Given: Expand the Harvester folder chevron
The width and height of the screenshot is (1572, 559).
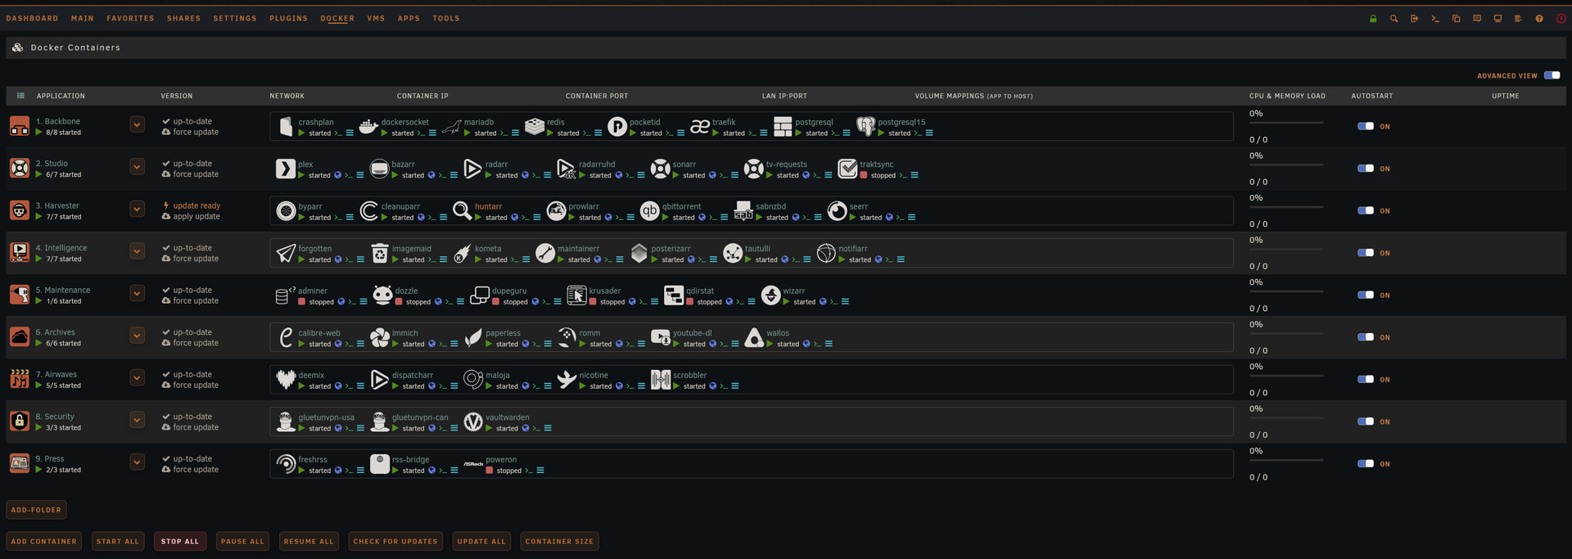Looking at the screenshot, I should point(138,210).
